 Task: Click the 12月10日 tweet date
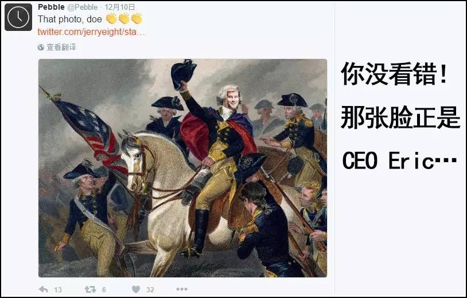click(x=120, y=7)
